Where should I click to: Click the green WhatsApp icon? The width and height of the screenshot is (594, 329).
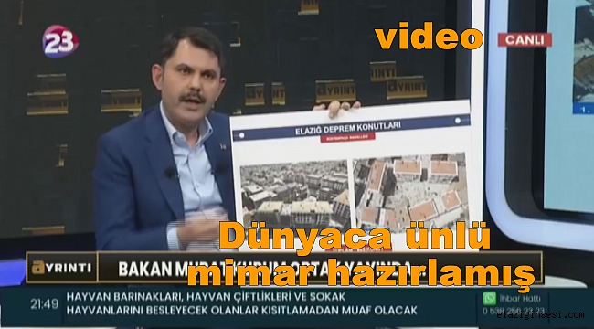[x=490, y=298]
